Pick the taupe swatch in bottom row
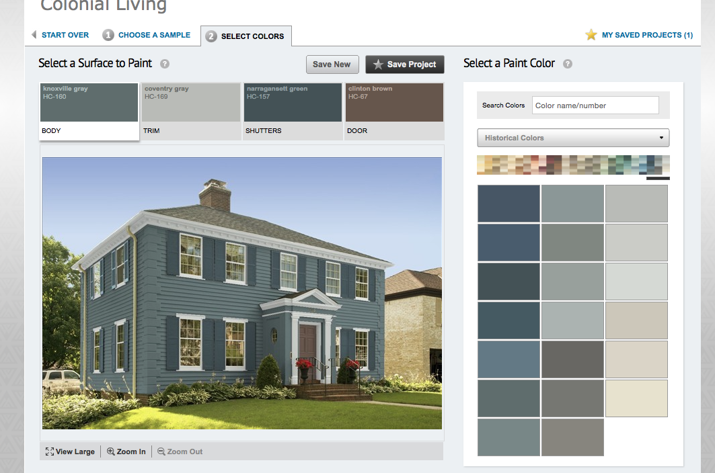Viewport: 715px width, 473px height. (x=572, y=437)
